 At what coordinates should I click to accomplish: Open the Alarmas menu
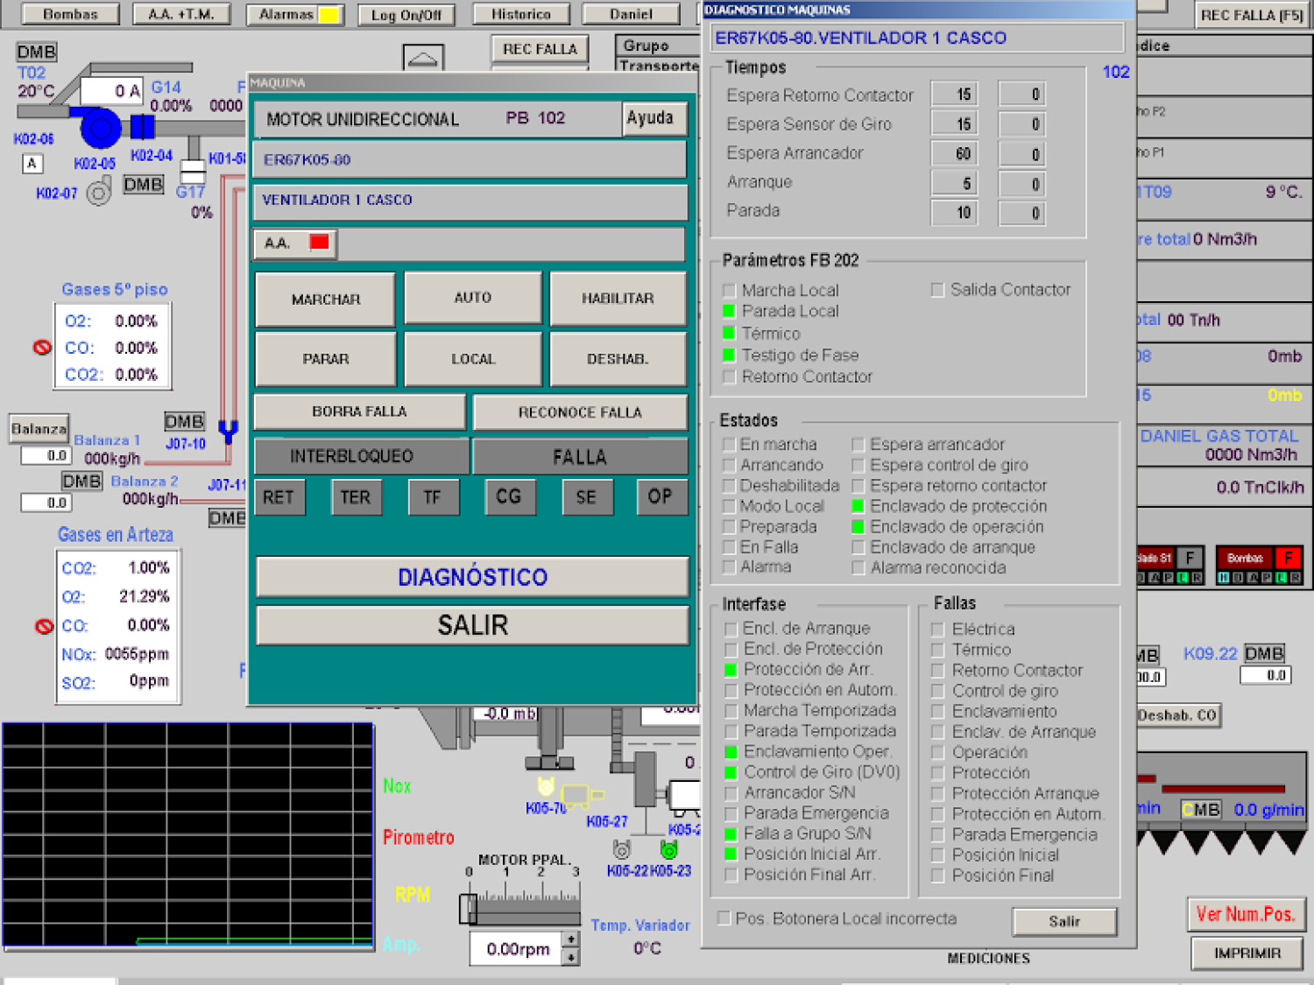click(295, 15)
